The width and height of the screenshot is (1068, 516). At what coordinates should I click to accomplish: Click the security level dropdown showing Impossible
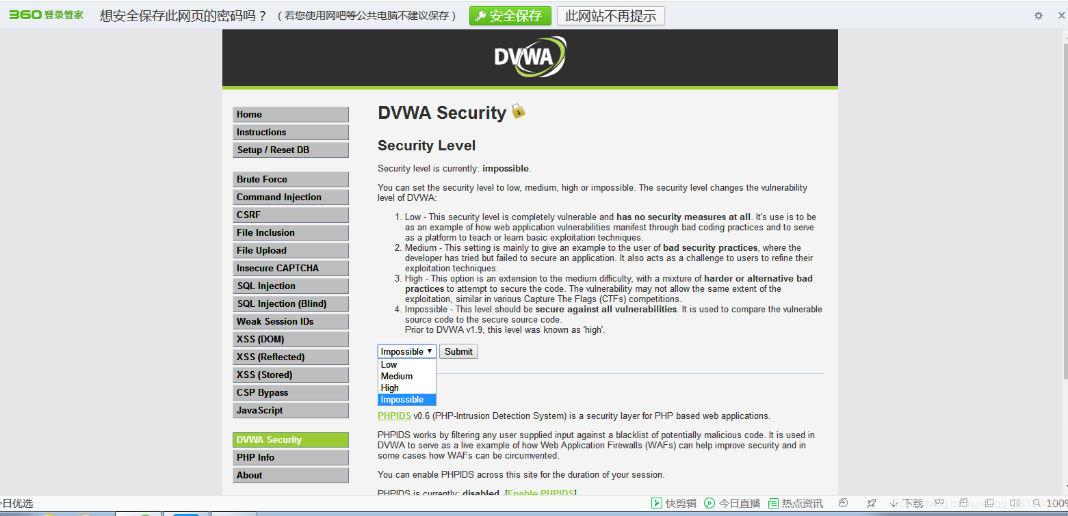coord(407,351)
